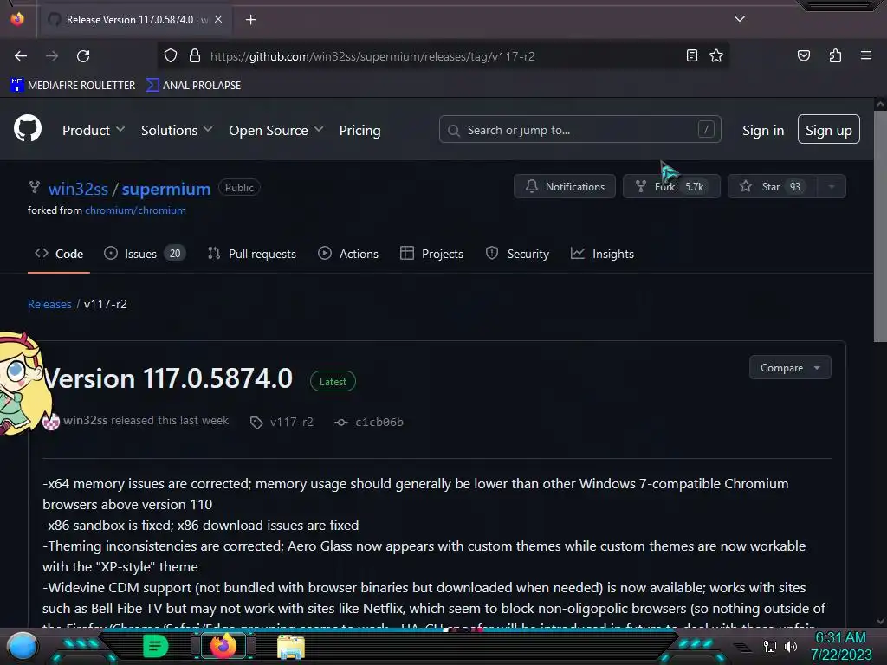The height and width of the screenshot is (665, 887).
Task: Click the Notifications bell button
Action: pos(564,186)
